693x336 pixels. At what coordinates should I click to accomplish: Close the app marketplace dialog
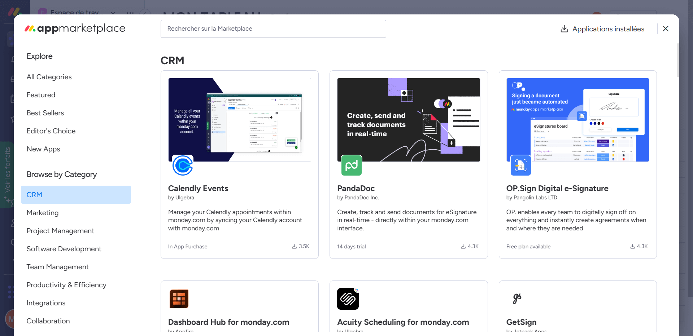tap(666, 29)
